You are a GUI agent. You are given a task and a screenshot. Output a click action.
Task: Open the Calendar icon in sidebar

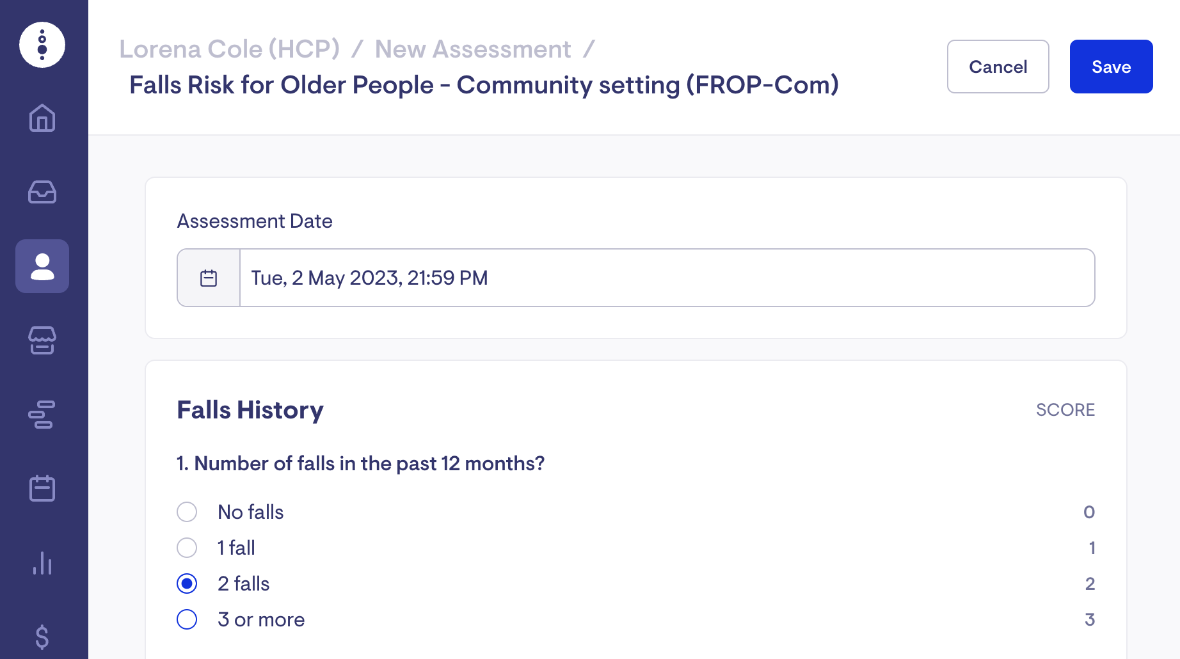tap(42, 488)
